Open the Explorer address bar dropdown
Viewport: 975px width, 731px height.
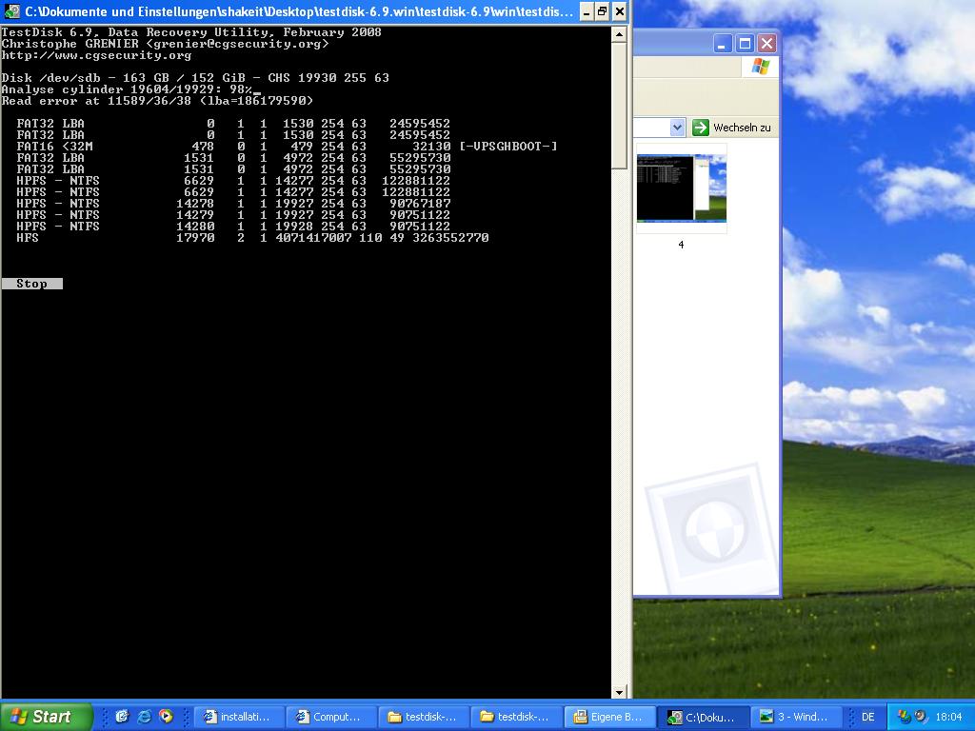point(677,128)
